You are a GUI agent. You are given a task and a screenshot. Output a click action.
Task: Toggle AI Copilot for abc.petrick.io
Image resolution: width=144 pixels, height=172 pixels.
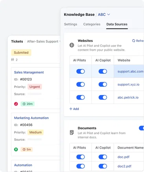[103, 97]
